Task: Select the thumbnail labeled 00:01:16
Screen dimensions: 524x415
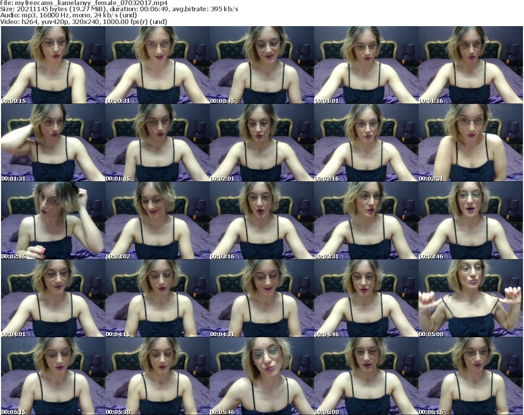Action: tap(471, 65)
